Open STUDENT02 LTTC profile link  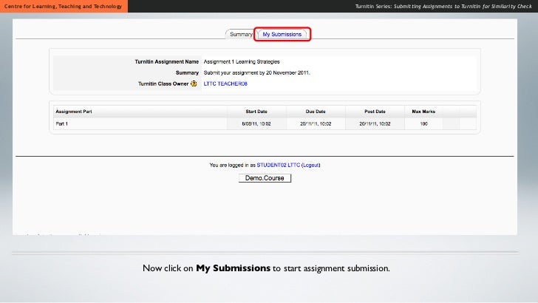point(279,165)
